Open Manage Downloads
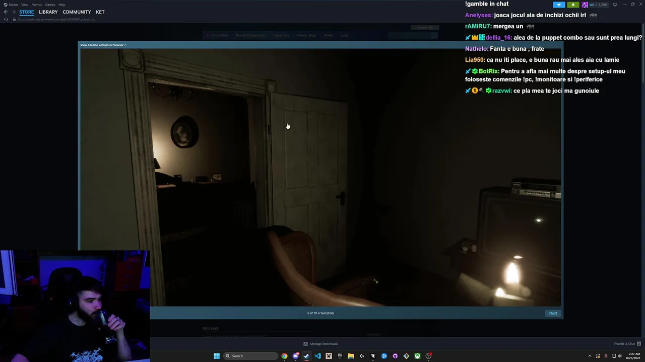Screen dimensions: 645x362 pyautogui.click(x=320, y=344)
